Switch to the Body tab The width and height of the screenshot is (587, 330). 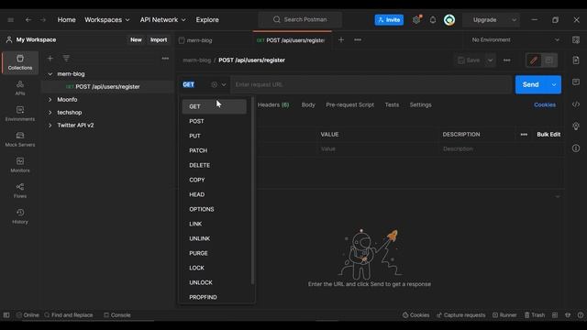[308, 104]
